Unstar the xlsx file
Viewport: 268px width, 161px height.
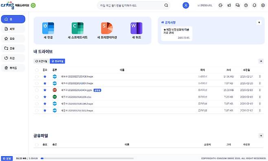45,97
